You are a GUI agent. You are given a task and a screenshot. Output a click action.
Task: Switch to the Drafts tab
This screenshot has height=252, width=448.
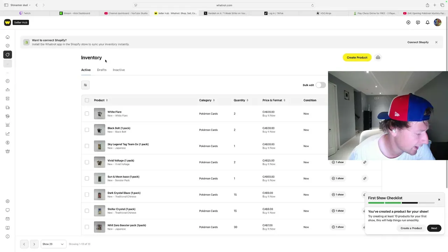coord(101,70)
